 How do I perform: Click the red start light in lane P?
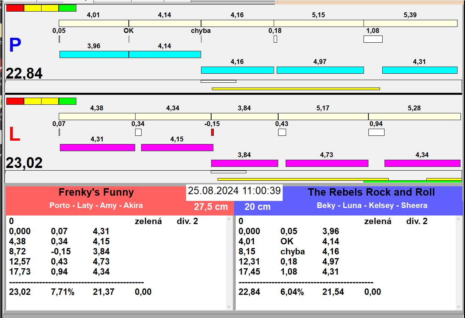(x=15, y=8)
